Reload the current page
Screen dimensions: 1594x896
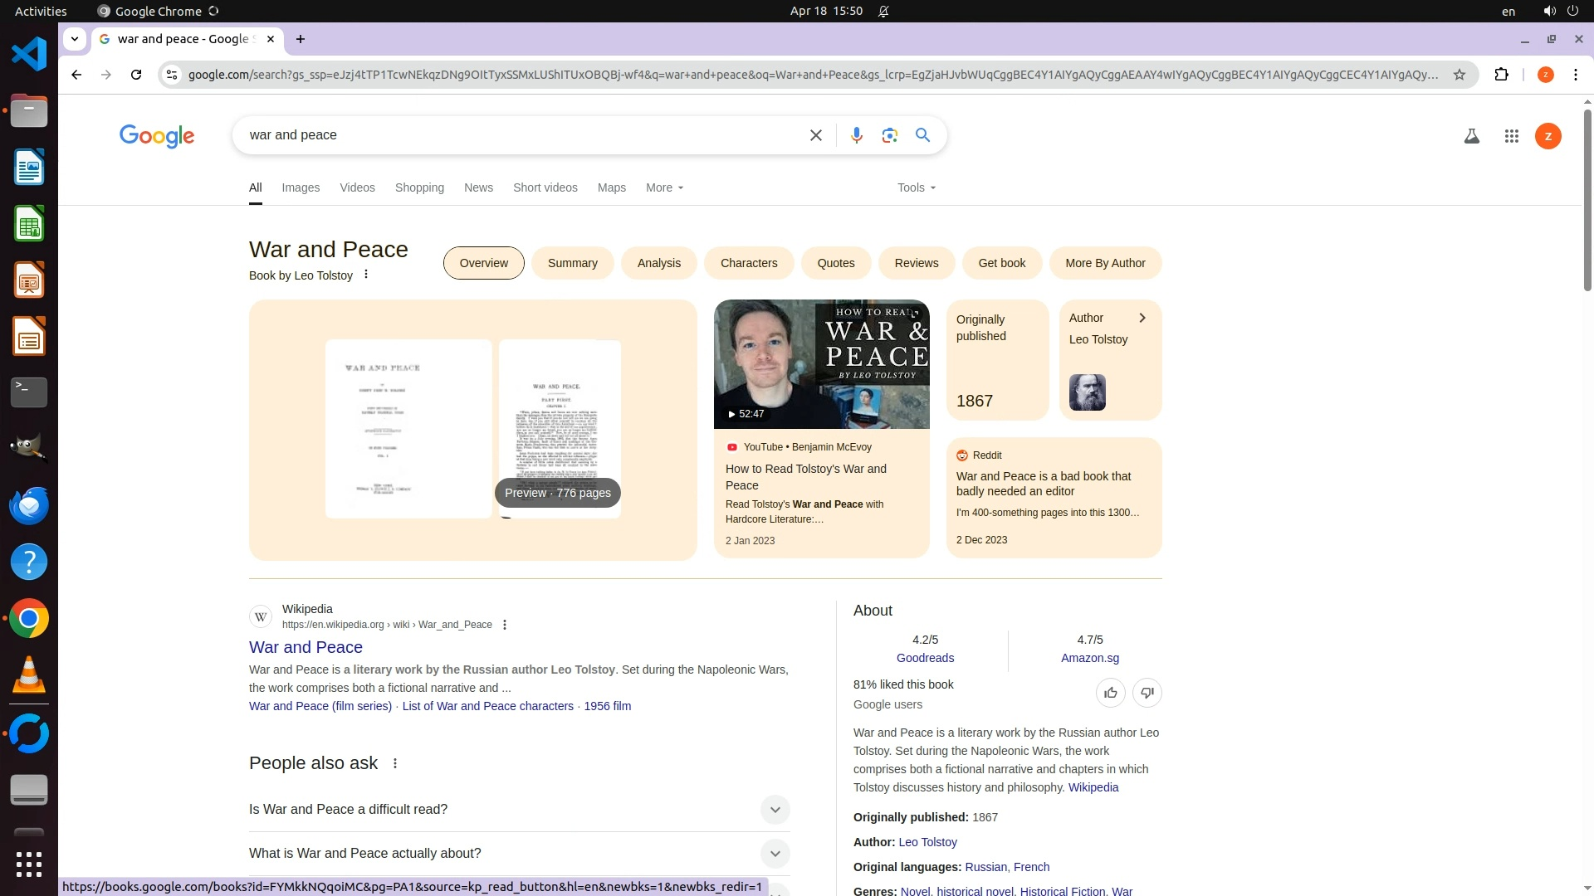click(x=136, y=75)
